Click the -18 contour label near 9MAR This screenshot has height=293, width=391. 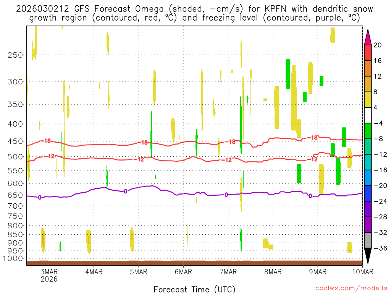(x=312, y=138)
